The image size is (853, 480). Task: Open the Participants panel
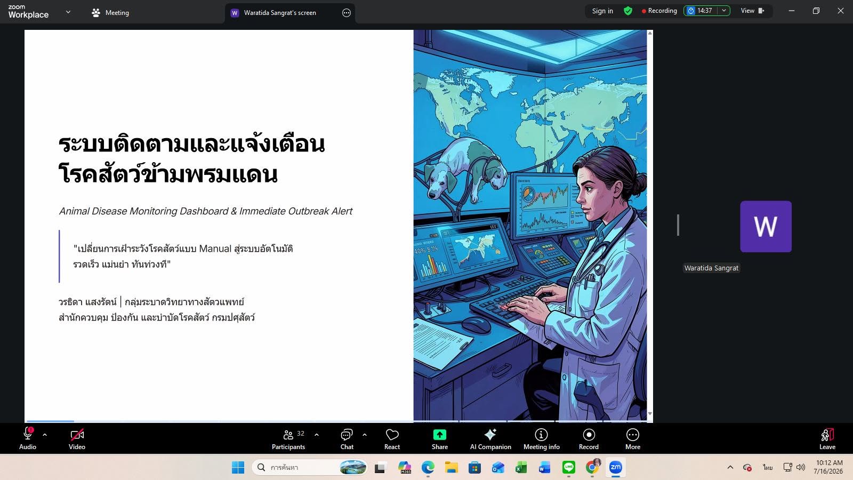(x=288, y=439)
